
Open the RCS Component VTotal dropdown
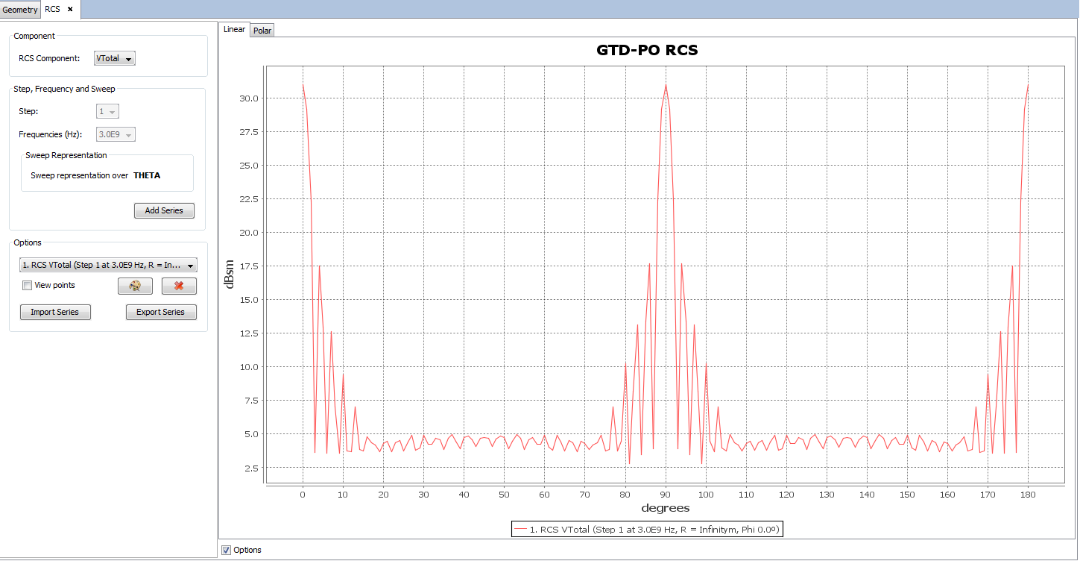115,59
